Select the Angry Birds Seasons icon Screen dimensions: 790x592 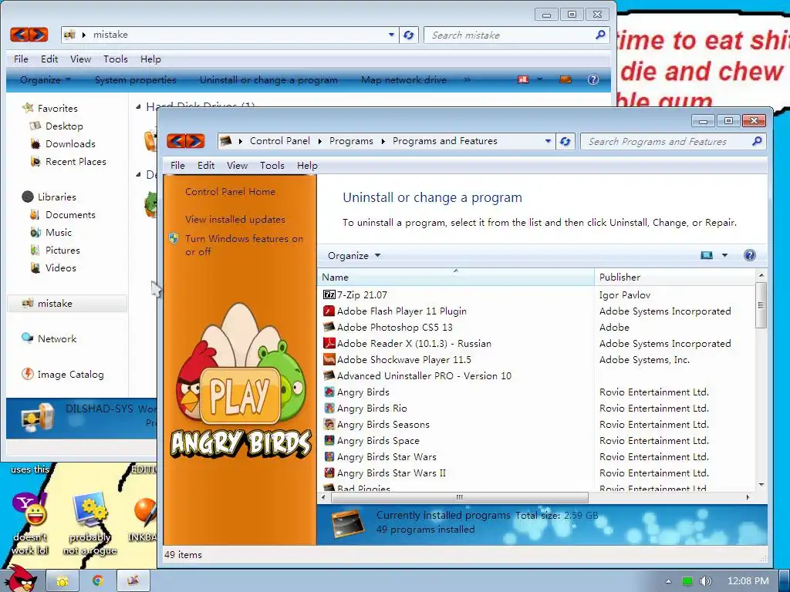click(x=329, y=425)
